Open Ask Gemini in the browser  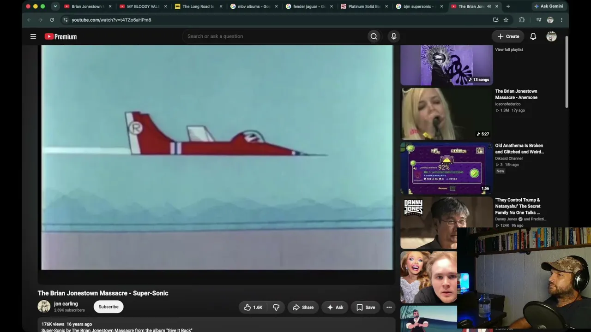coord(548,6)
